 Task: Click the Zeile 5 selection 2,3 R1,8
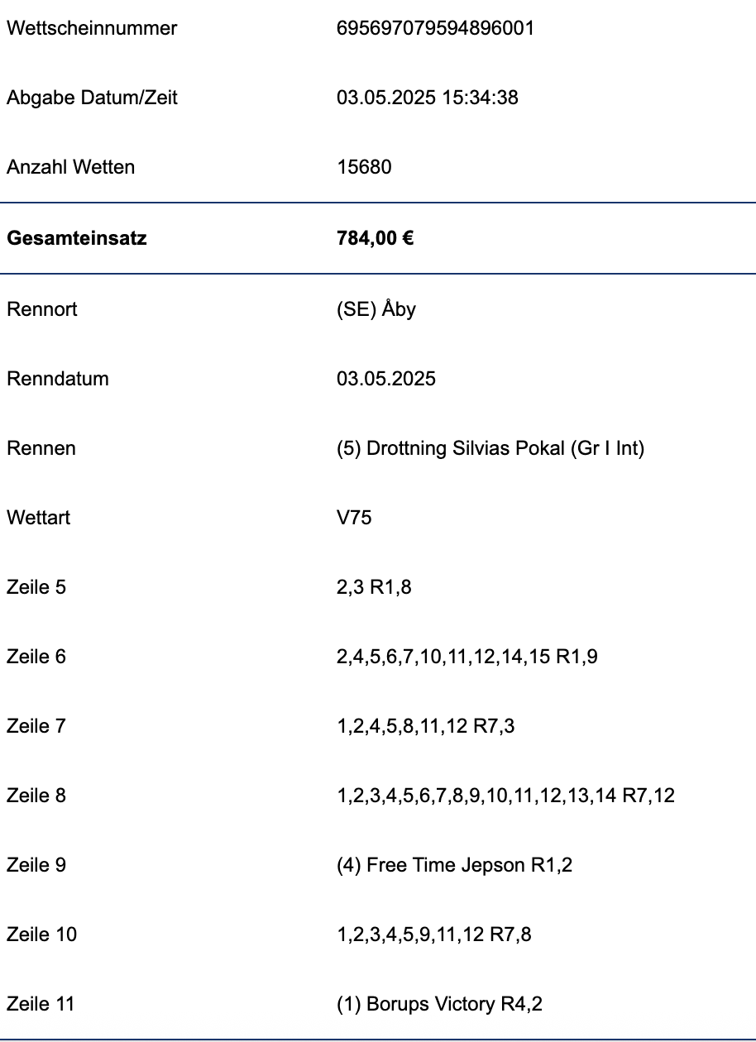(374, 587)
